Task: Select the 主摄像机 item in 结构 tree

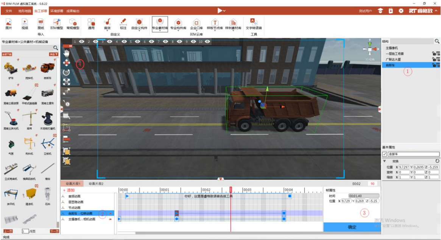Action: coord(392,48)
